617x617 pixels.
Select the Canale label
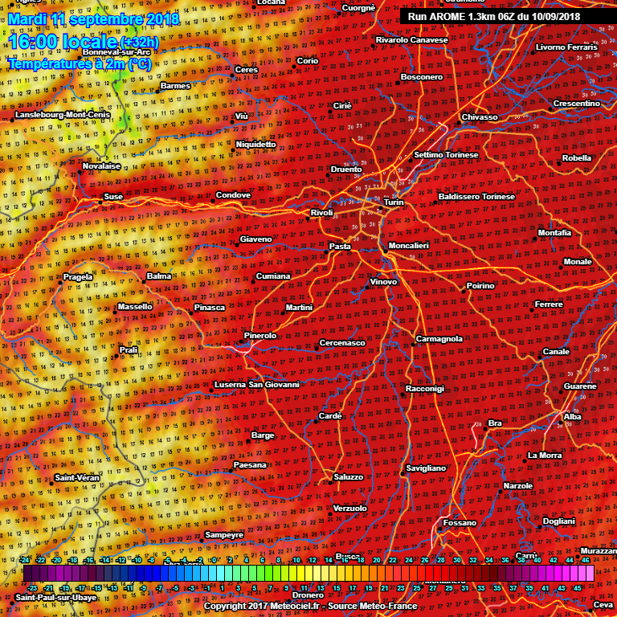pyautogui.click(x=556, y=352)
